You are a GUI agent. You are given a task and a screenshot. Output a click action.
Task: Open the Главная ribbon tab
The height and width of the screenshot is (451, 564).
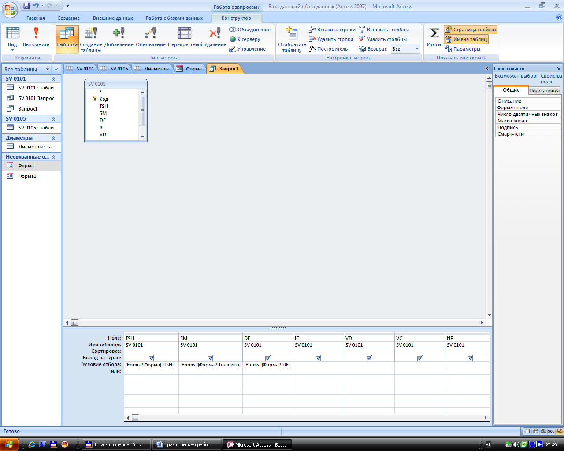(x=36, y=18)
